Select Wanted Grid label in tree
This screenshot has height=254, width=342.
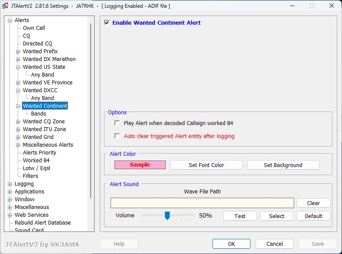pos(38,137)
